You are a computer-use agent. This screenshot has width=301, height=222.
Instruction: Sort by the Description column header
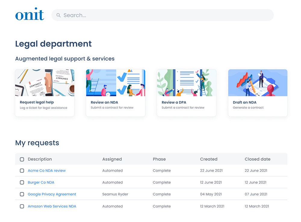[x=40, y=159]
